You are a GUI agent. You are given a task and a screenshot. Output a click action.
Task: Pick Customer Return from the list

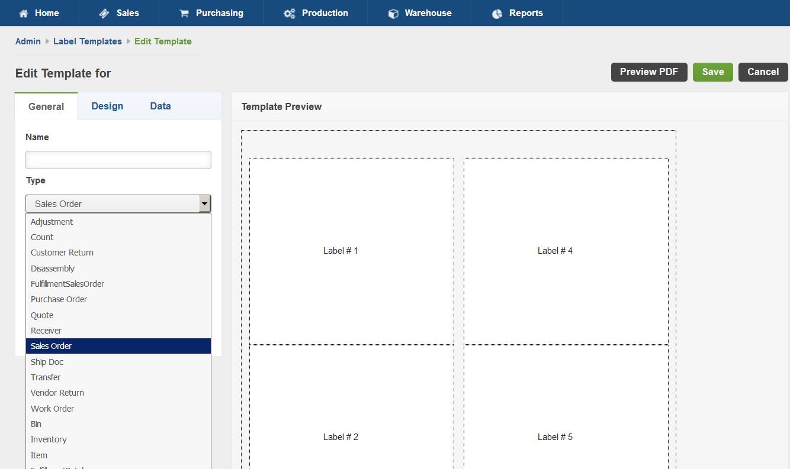pyautogui.click(x=62, y=253)
